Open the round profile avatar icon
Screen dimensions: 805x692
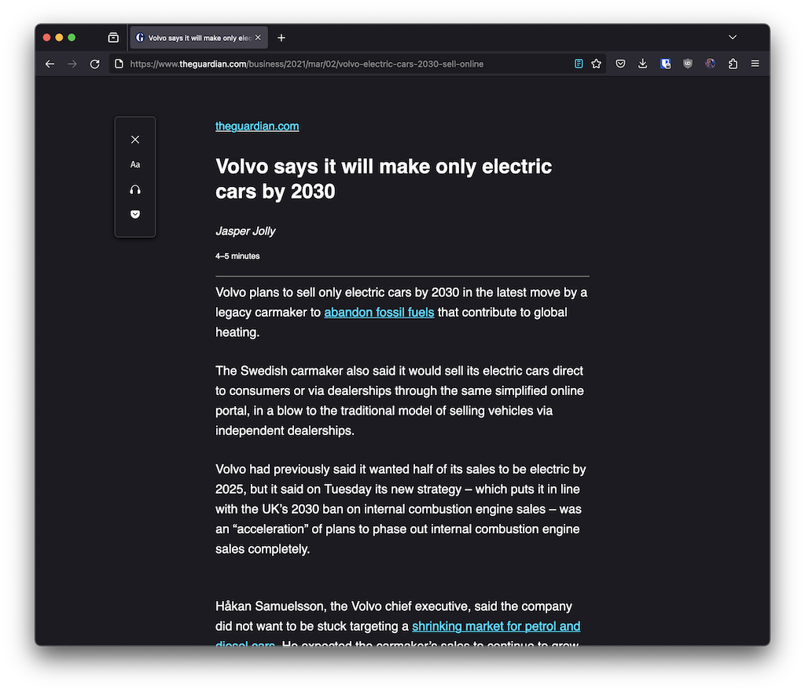[x=711, y=64]
